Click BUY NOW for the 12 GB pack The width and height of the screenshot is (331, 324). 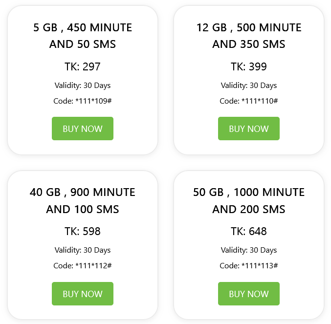(x=249, y=129)
